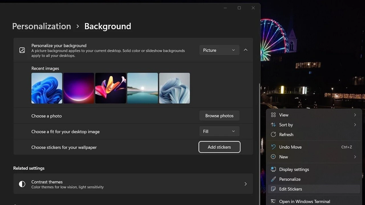Click the Add stickers button

point(219,147)
